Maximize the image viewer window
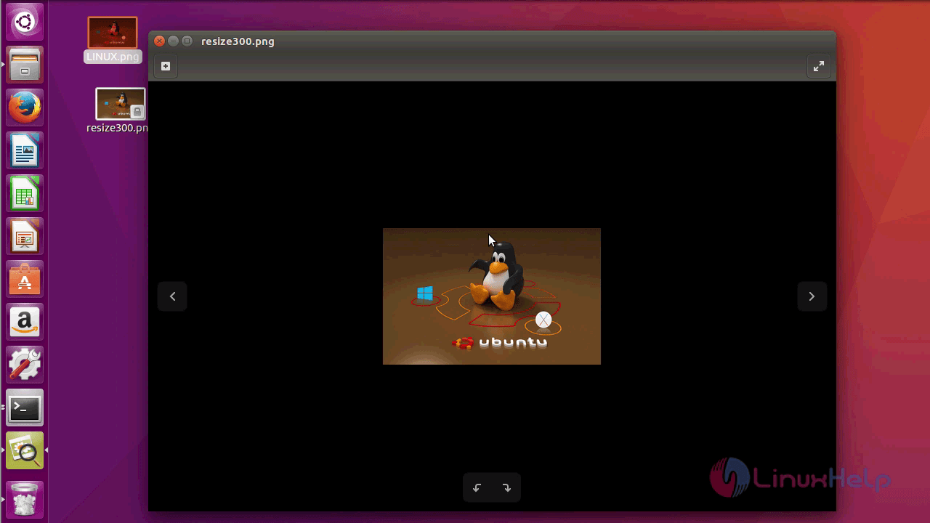This screenshot has width=930, height=523. point(187,41)
